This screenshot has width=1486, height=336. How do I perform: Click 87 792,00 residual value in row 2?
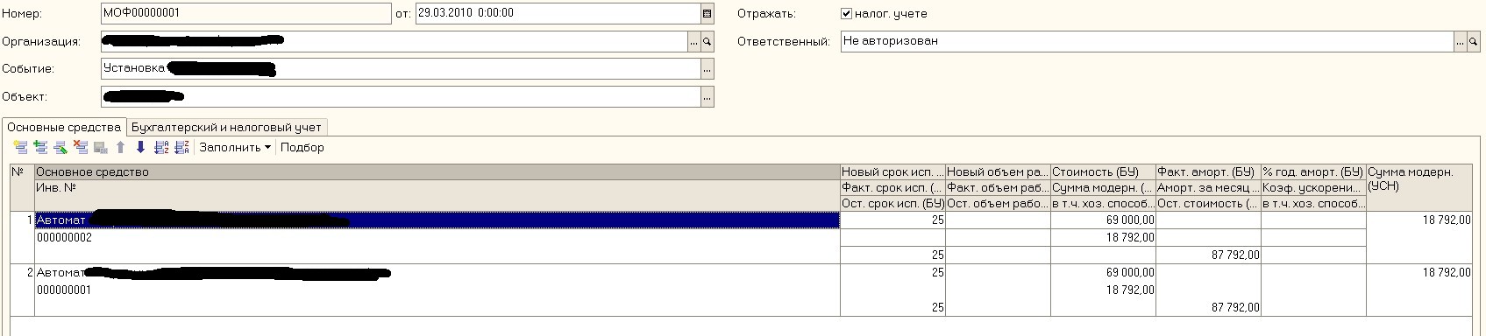click(x=1208, y=307)
